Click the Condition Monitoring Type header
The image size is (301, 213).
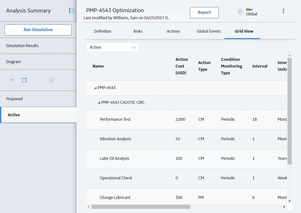click(x=232, y=66)
